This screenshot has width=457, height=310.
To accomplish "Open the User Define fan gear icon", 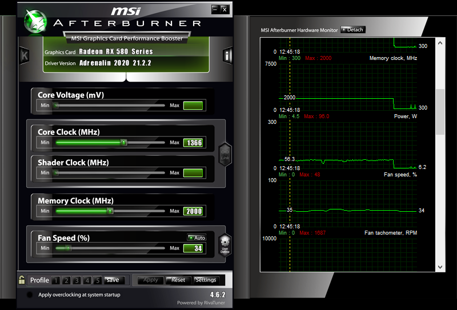I will coord(225,245).
